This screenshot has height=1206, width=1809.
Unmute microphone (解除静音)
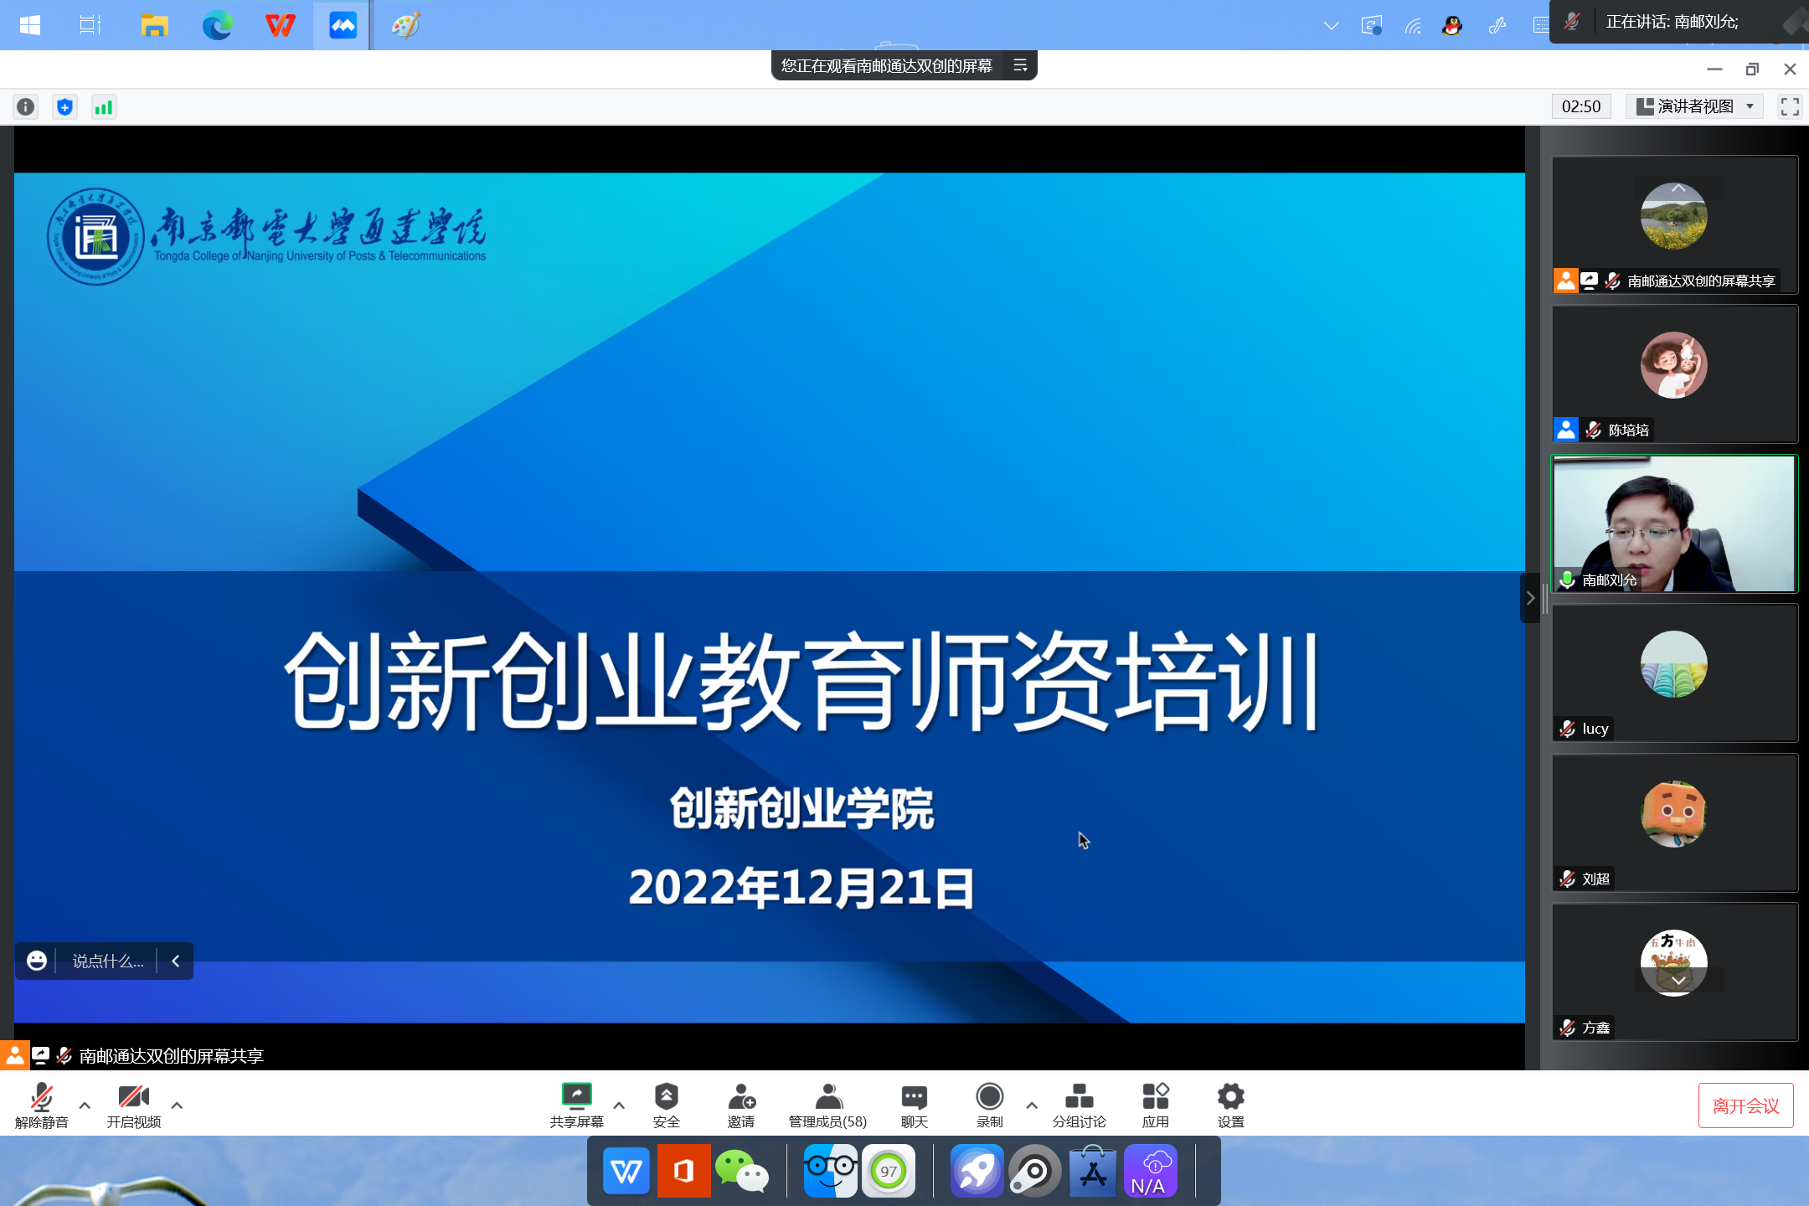point(41,1097)
